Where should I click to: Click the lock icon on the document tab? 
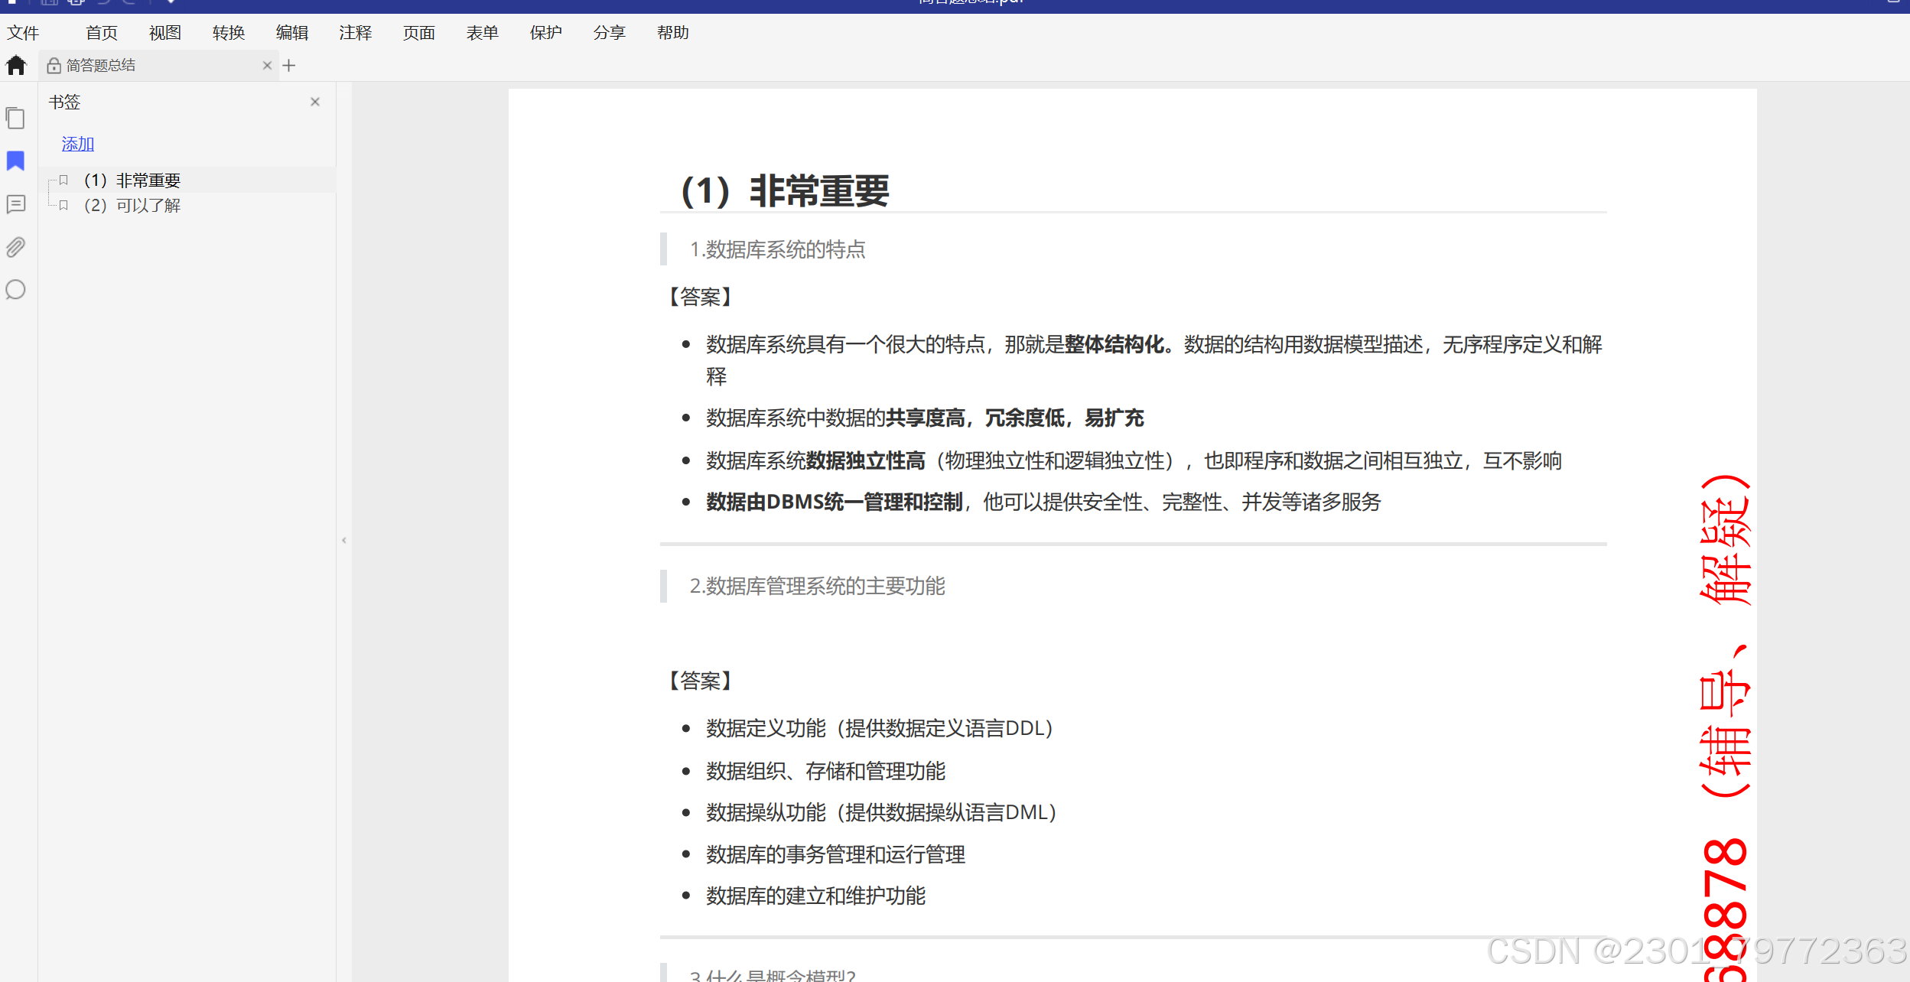[x=54, y=66]
